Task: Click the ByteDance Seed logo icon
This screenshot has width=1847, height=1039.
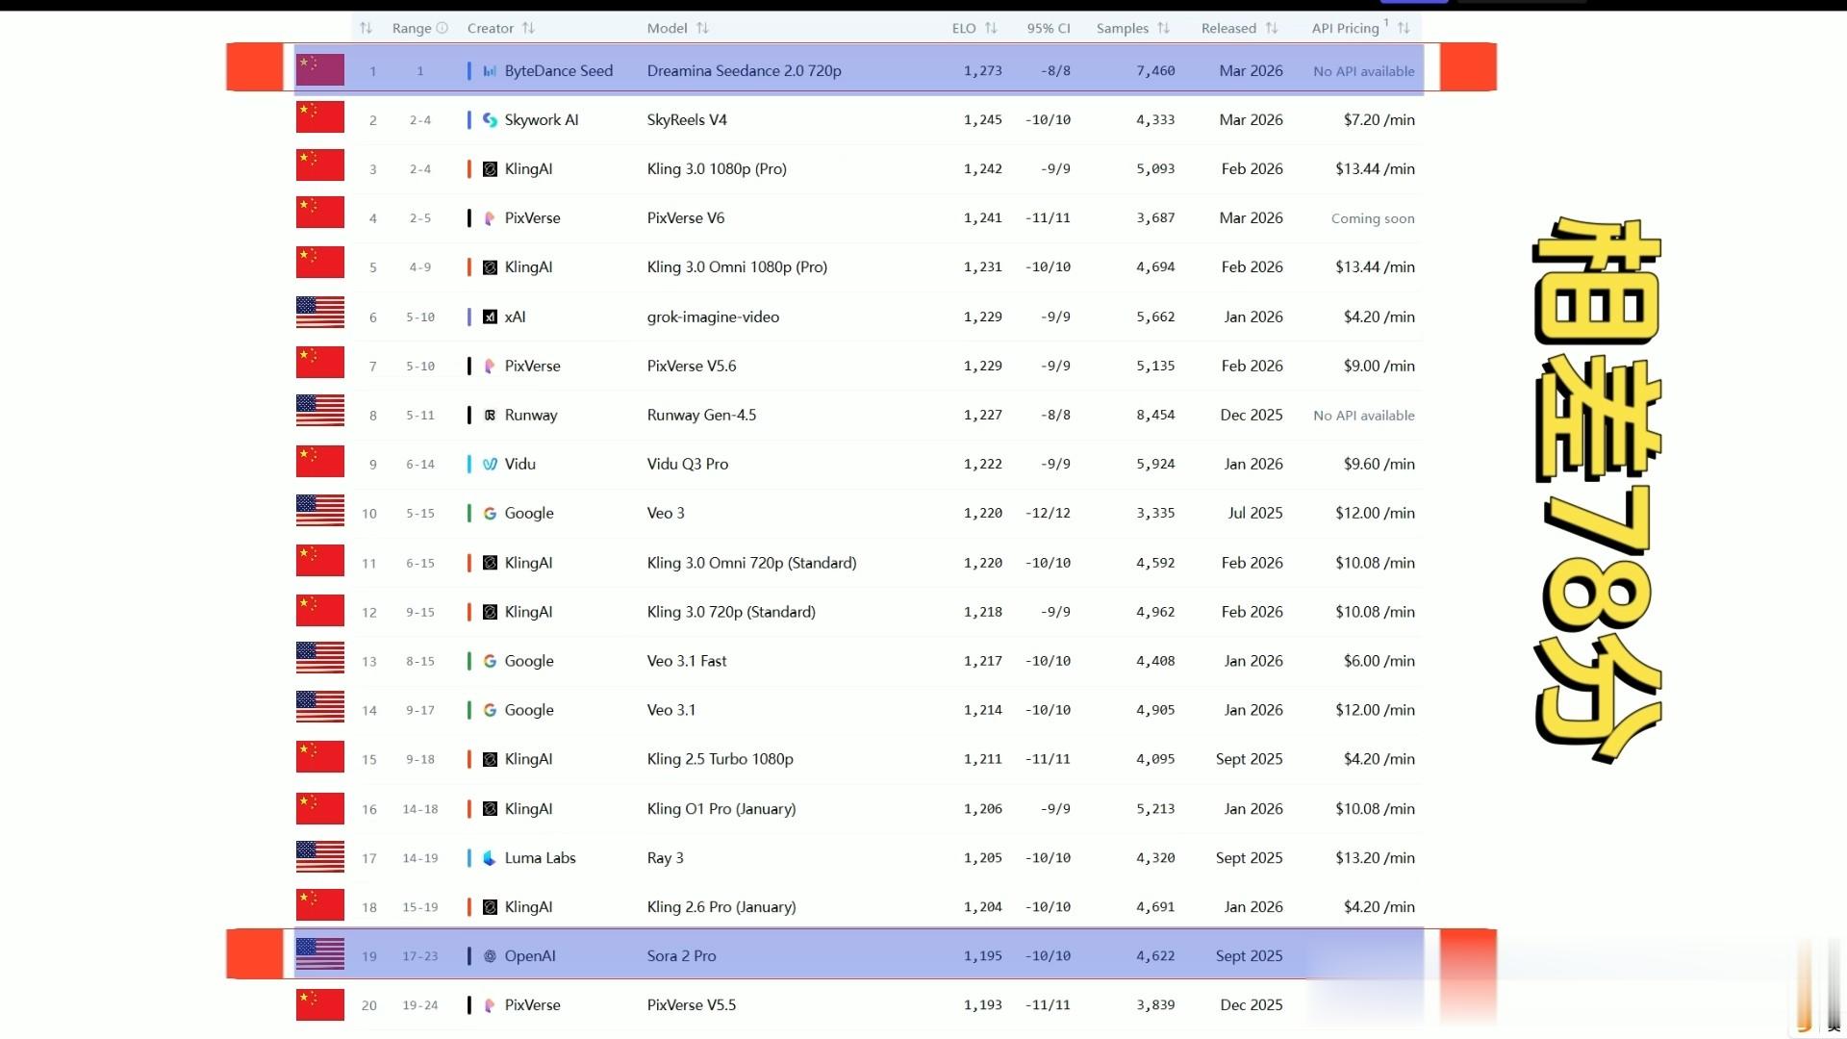Action: tap(490, 71)
